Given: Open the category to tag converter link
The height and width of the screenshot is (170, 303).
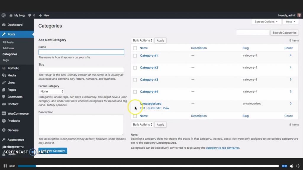Looking at the screenshot, I should 223,148.
